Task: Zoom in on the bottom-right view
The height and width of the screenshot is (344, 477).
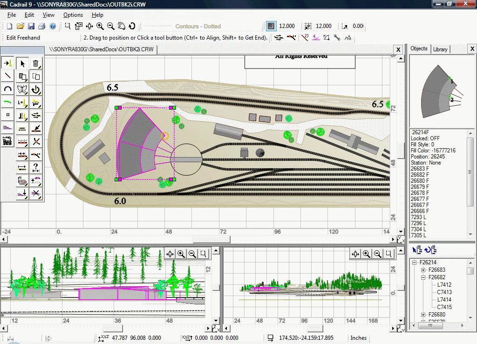Action: 367,254
